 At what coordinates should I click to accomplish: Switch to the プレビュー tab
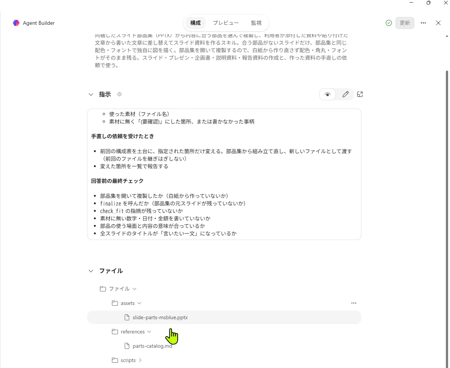pos(226,23)
